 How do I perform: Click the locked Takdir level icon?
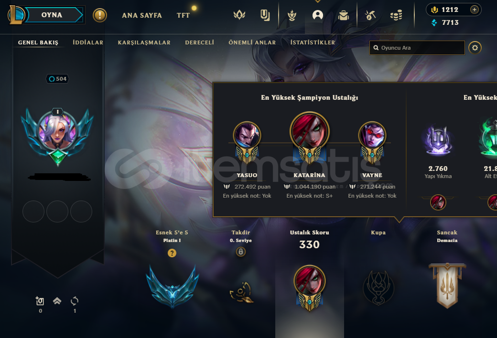pos(241,252)
